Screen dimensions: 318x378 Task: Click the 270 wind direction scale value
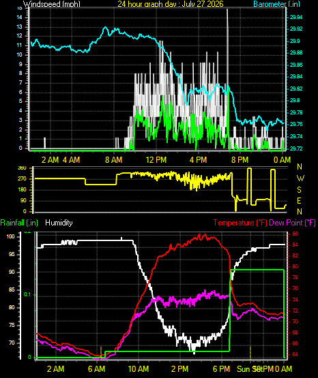pos(22,179)
